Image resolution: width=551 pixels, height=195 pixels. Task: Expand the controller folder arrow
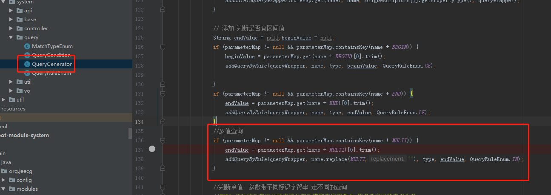(x=11, y=28)
